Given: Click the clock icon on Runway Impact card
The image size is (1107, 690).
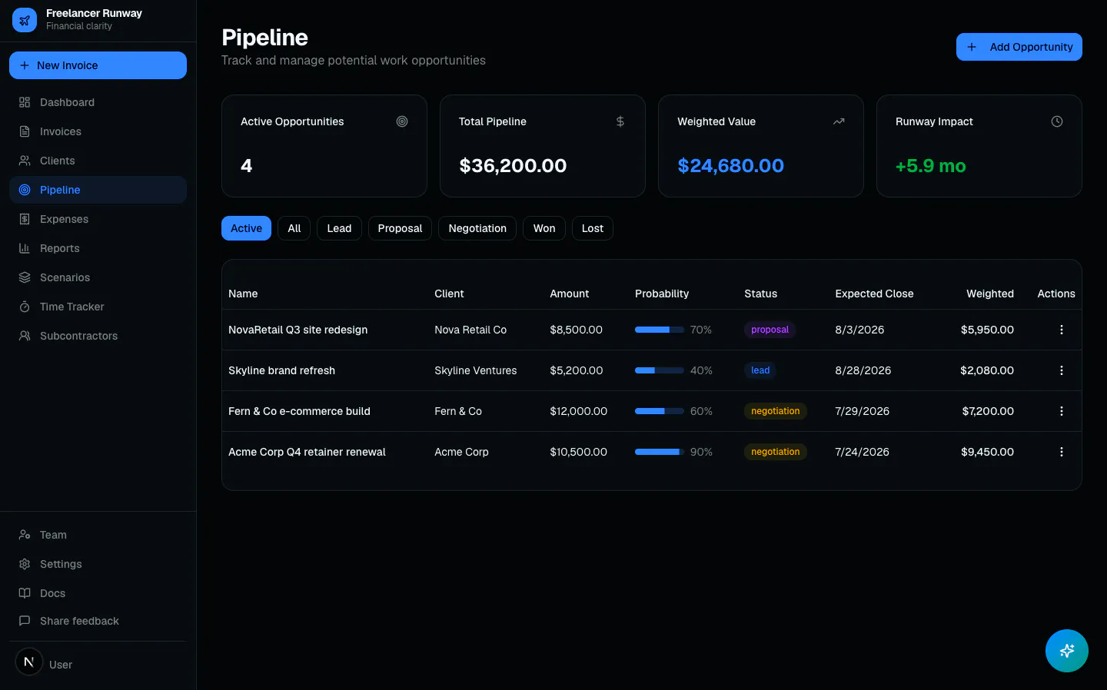Looking at the screenshot, I should click(1057, 121).
